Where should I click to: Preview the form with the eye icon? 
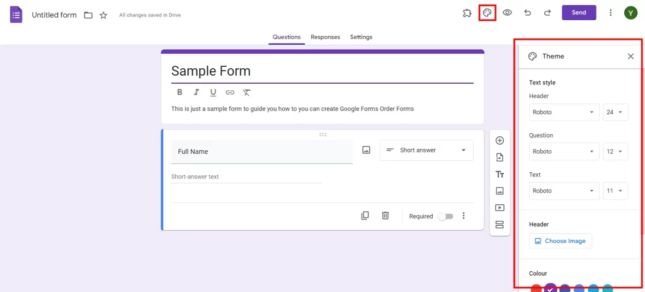click(507, 13)
